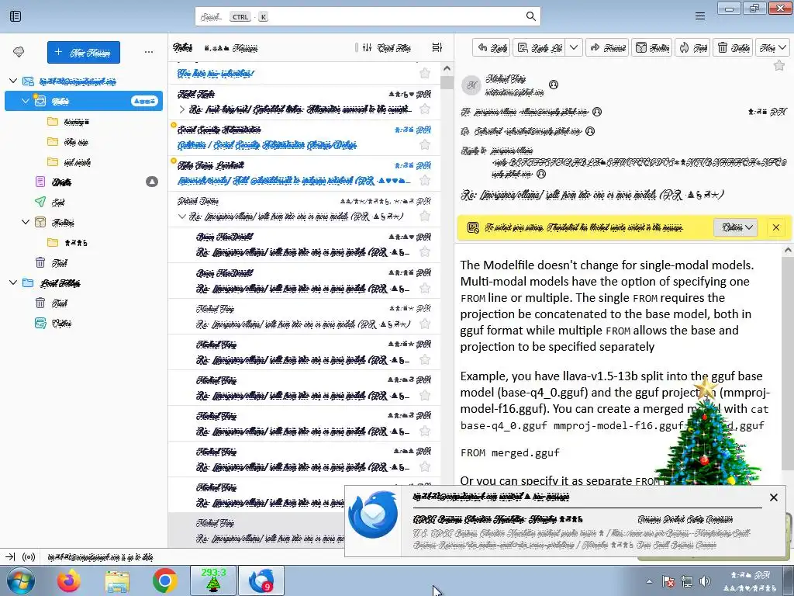794x596 pixels.
Task: Open Firefox from the taskbar
Action: [x=69, y=581]
